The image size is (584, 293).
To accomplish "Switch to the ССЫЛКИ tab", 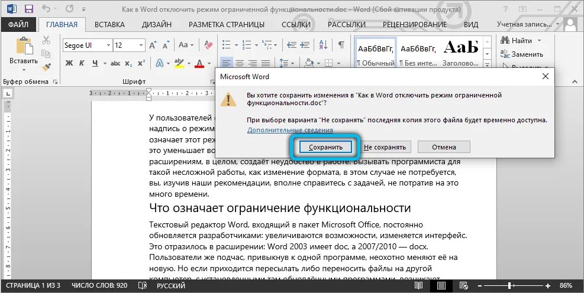I will [296, 25].
